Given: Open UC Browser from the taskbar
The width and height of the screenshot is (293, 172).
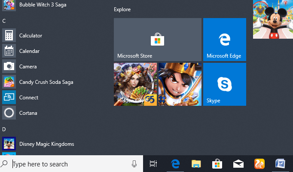Looking at the screenshot, I should click(x=259, y=164).
